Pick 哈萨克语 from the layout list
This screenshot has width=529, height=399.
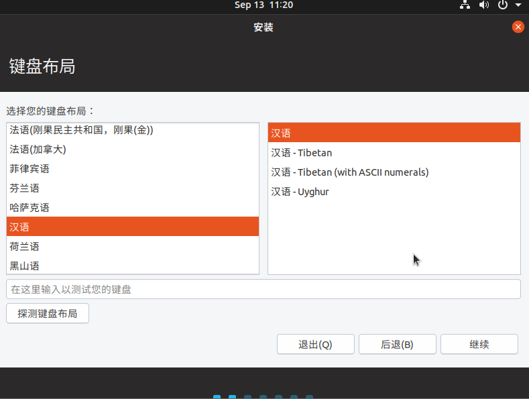133,207
